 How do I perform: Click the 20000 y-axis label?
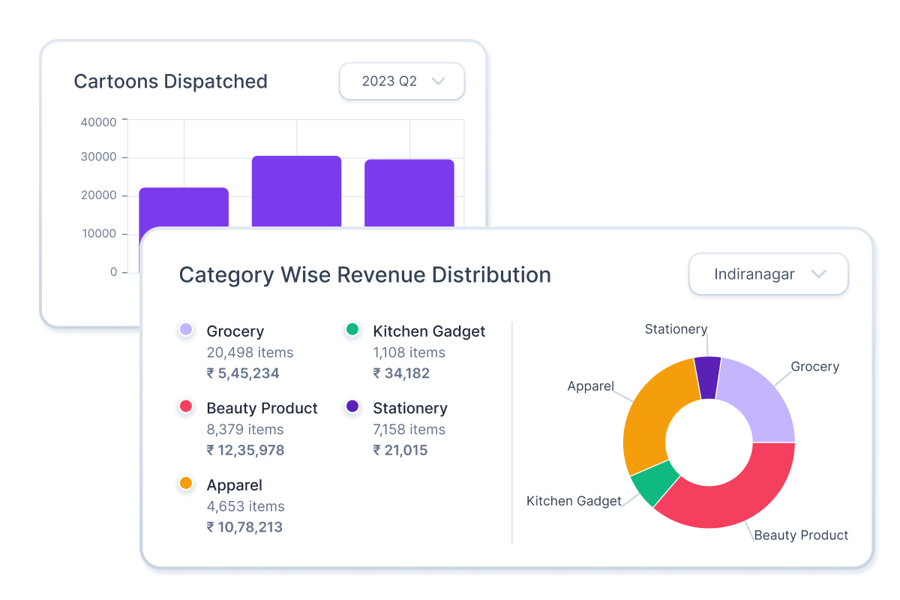tap(98, 195)
